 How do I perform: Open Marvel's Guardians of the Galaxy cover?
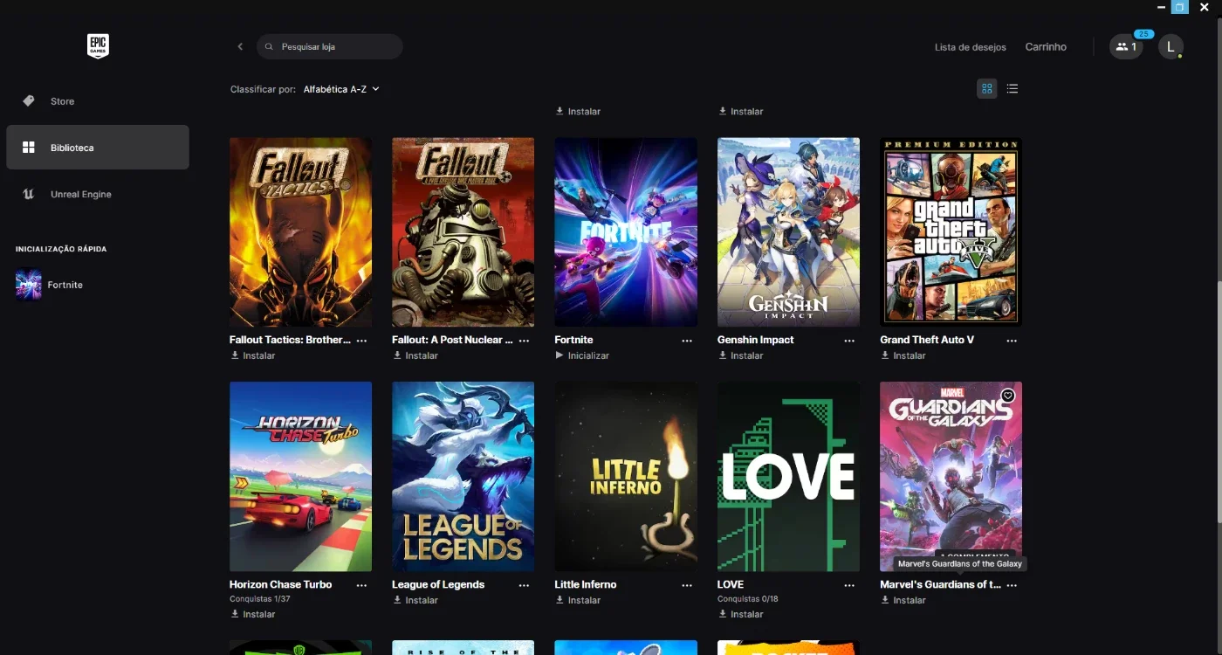(951, 476)
